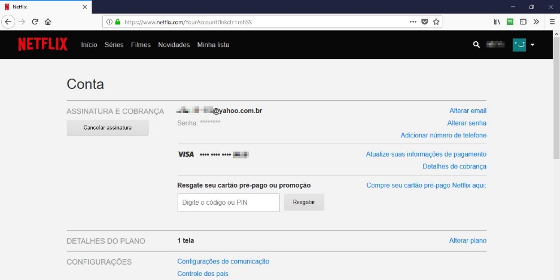Screen dimensions: 560x280
Task: Click Resgate seu cartão pré-pago ou promoção heading
Action: point(244,186)
